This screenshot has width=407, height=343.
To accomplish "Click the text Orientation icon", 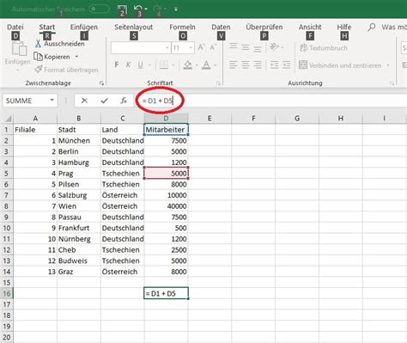I will point(274,47).
